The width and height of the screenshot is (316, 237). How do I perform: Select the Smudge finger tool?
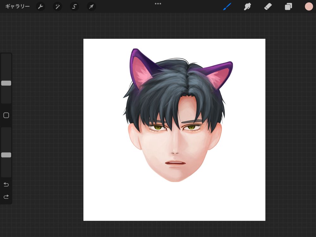pos(247,6)
